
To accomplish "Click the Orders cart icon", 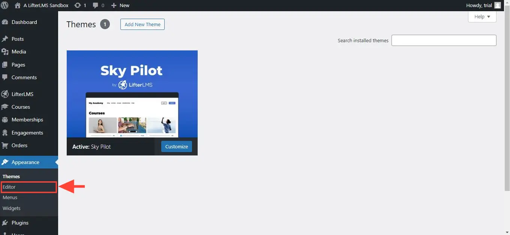I will [x=5, y=145].
